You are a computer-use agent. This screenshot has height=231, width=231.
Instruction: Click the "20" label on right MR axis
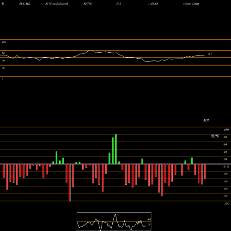(x=225, y=159)
